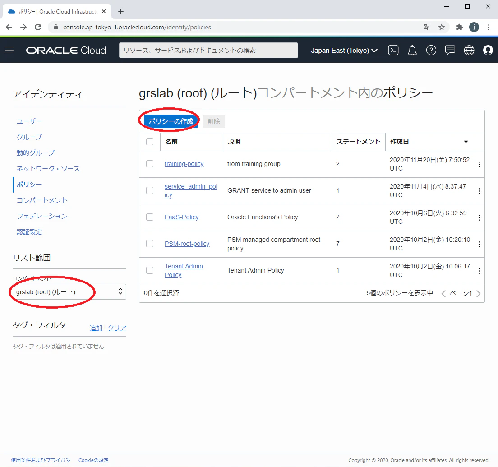
Task: Open Chrome three-dot menu
Action: (489, 28)
